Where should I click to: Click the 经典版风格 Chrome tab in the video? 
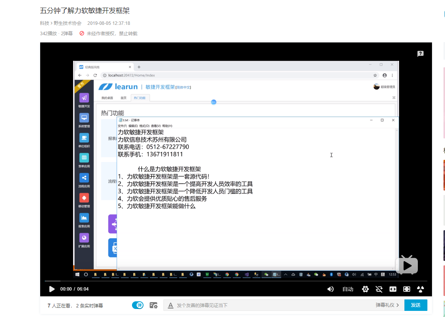(104, 67)
